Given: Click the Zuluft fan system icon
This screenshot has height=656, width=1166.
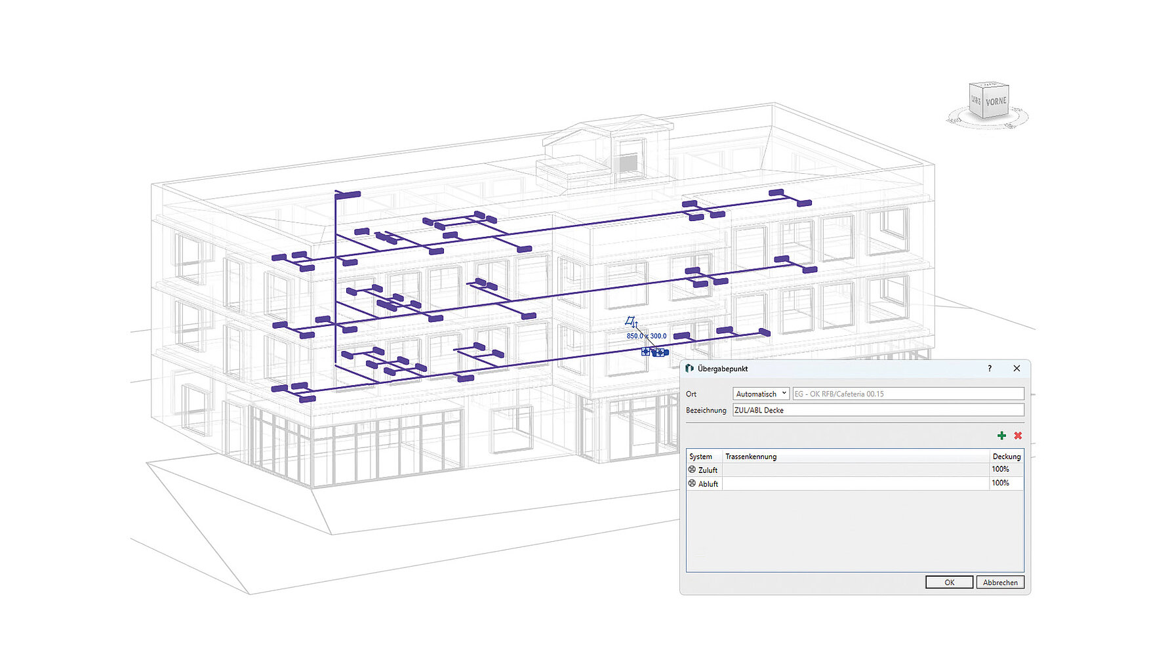Looking at the screenshot, I should coord(692,470).
